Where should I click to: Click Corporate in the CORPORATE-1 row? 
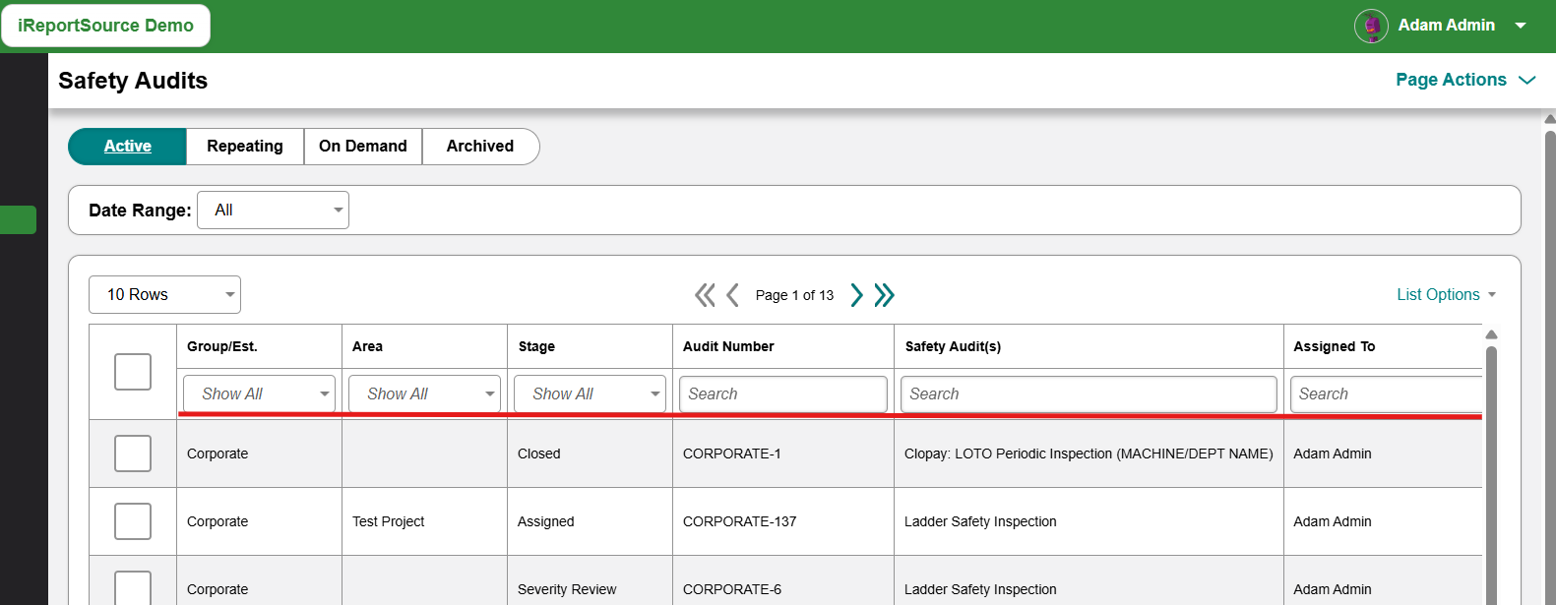(x=218, y=454)
